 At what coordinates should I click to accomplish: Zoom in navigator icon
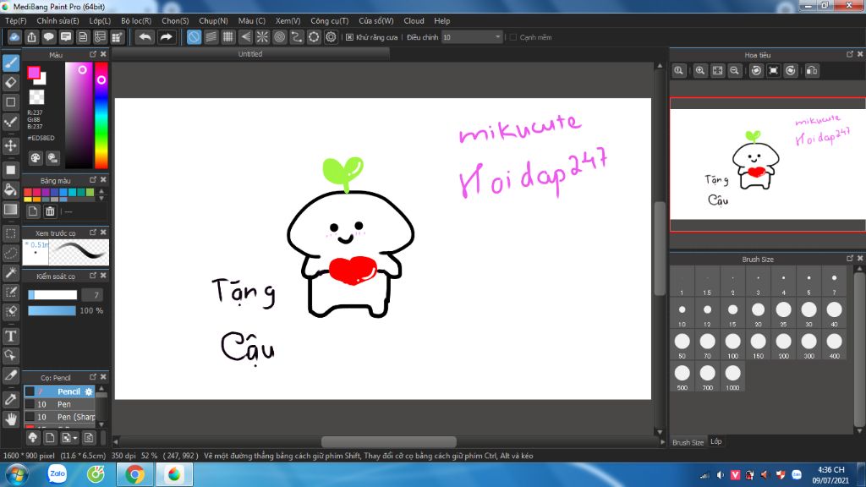click(699, 71)
